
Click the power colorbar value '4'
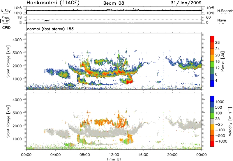216,80
